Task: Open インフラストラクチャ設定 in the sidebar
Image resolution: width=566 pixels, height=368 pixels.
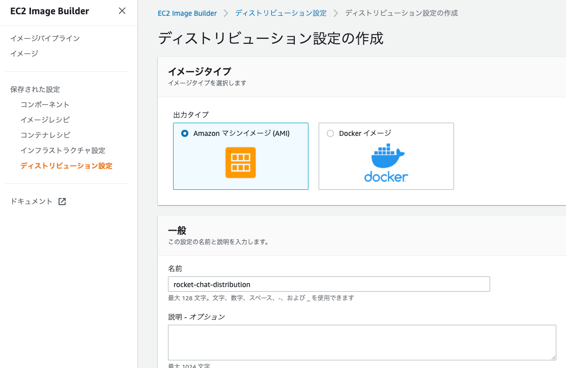Action: (x=63, y=150)
